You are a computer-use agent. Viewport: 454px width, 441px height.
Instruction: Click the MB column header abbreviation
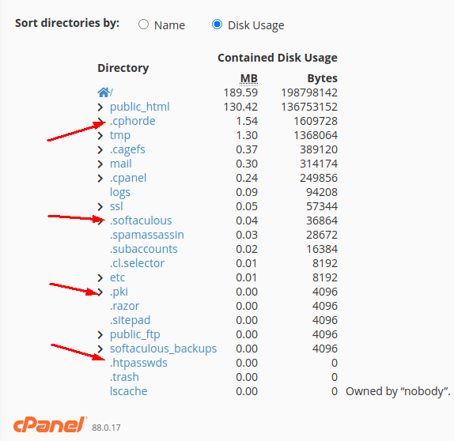click(249, 79)
